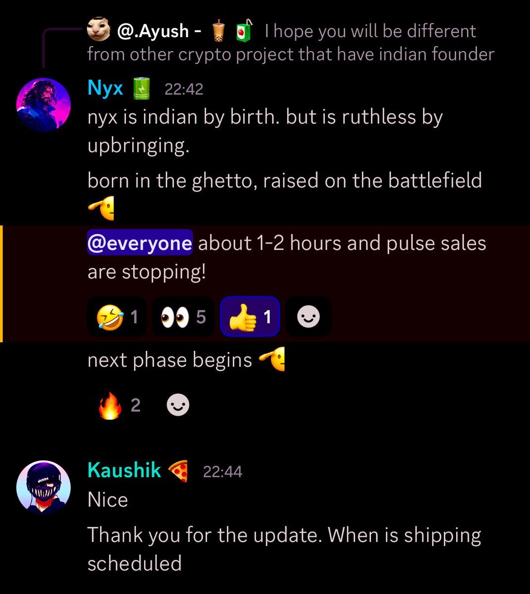Open Kaushik's profile avatar
This screenshot has width=530, height=594.
point(44,488)
